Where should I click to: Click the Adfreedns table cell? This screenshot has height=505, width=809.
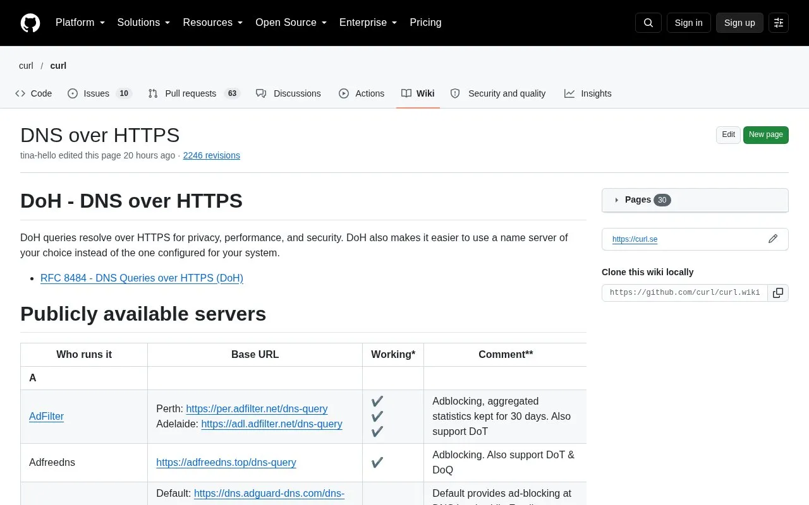pyautogui.click(x=84, y=463)
